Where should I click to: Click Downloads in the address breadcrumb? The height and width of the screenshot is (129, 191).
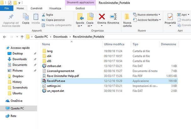(60, 37)
